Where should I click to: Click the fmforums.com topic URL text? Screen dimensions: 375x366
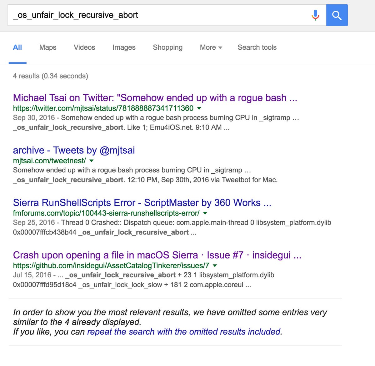point(106,213)
